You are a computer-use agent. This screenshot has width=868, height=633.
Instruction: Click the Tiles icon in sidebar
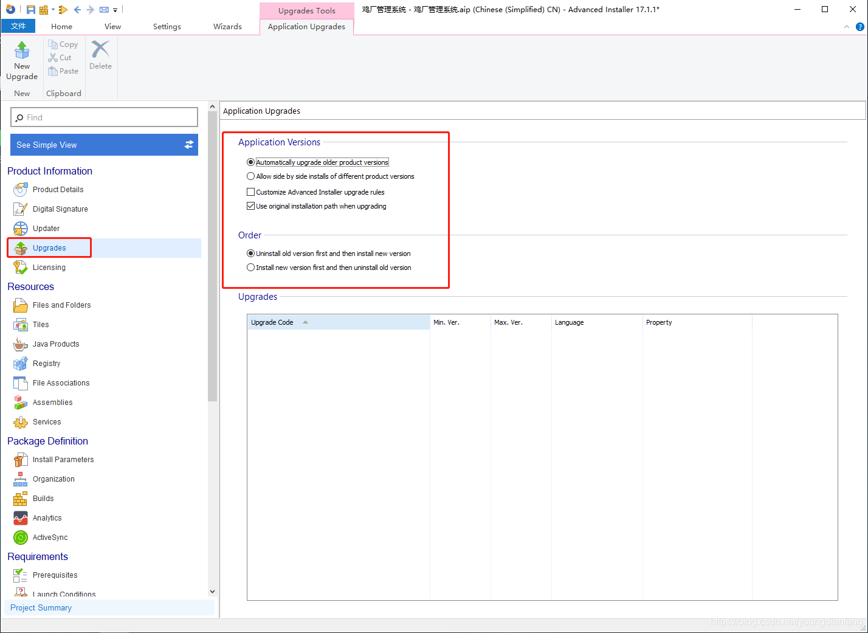(x=21, y=325)
